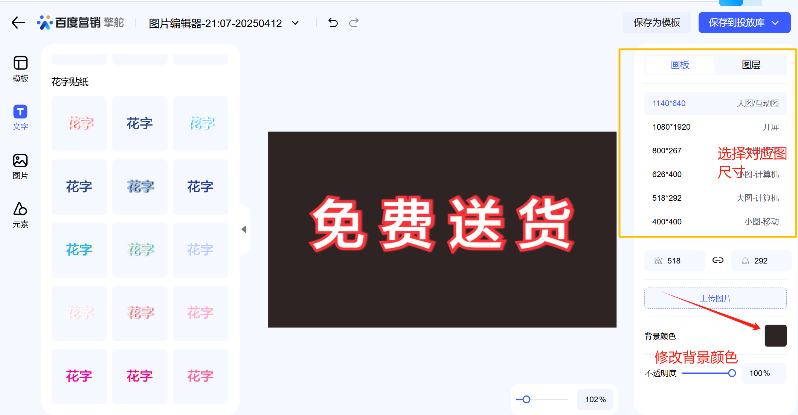Select the 1080*1920 开屏 size option
This screenshot has width=798, height=415.
coord(715,127)
